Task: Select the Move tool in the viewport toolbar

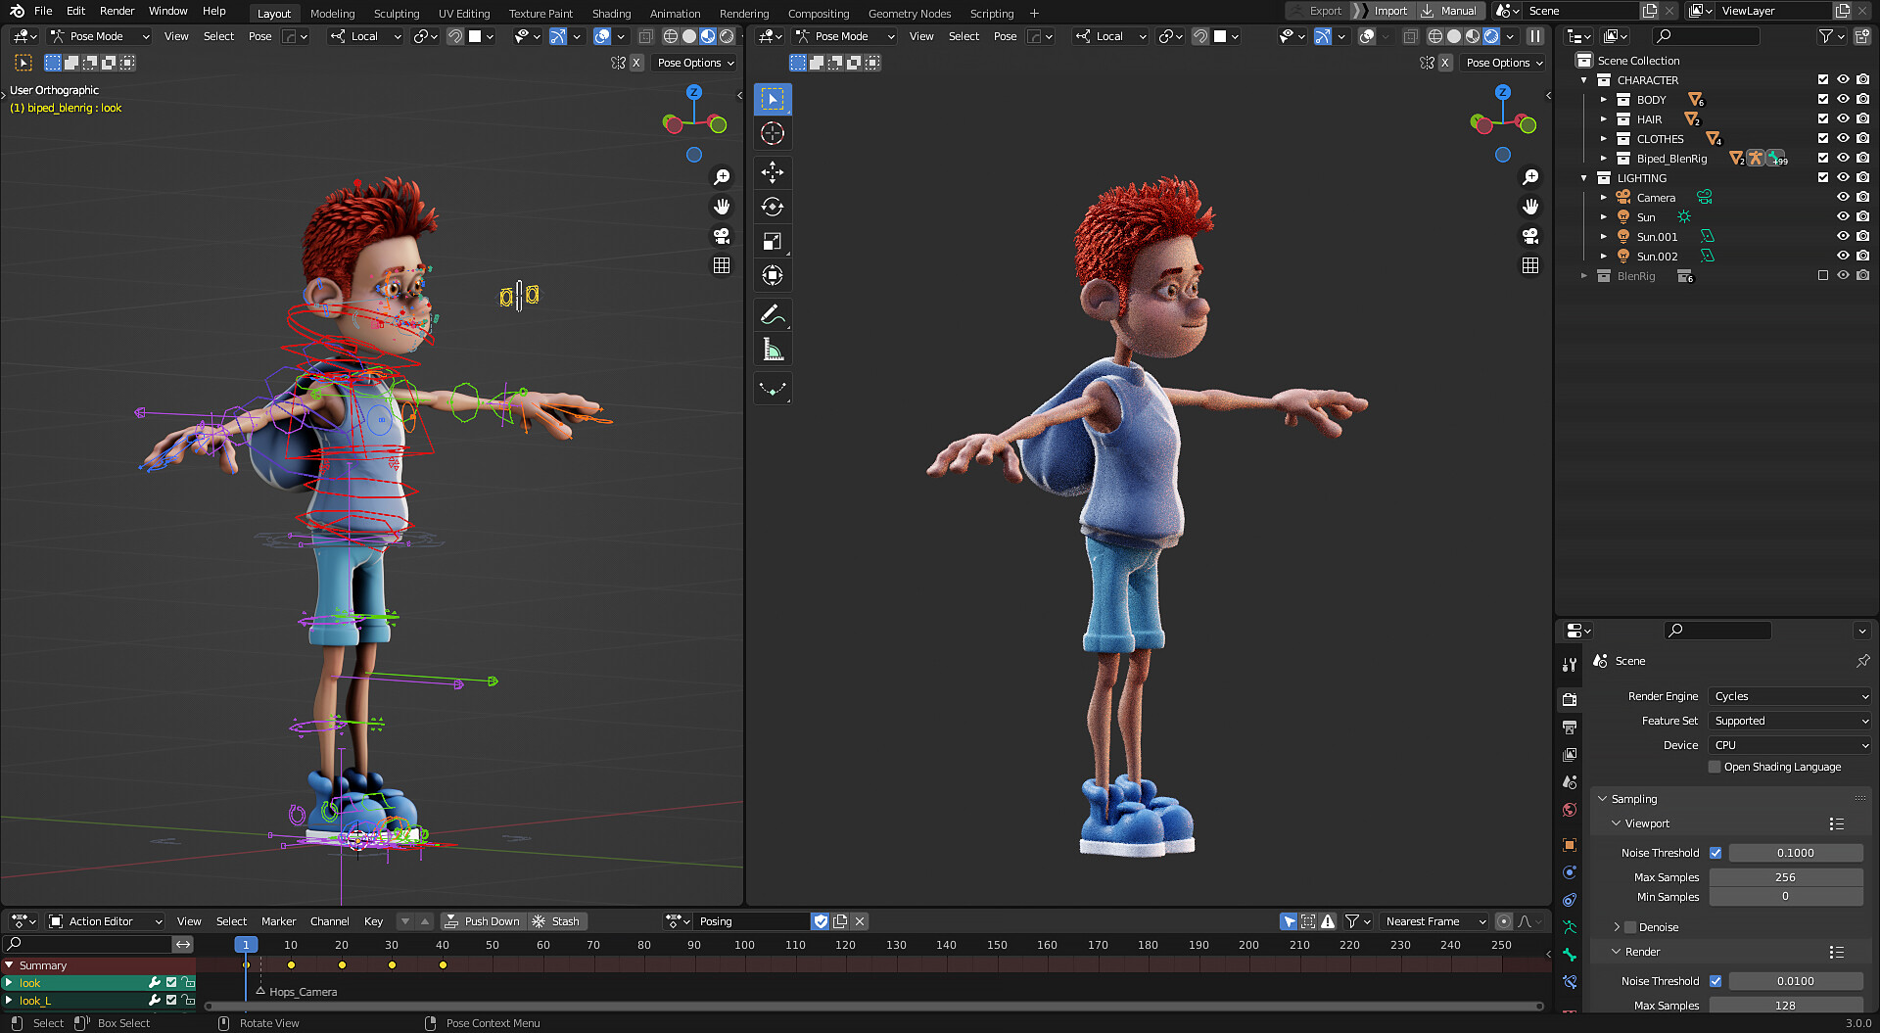Action: point(773,172)
